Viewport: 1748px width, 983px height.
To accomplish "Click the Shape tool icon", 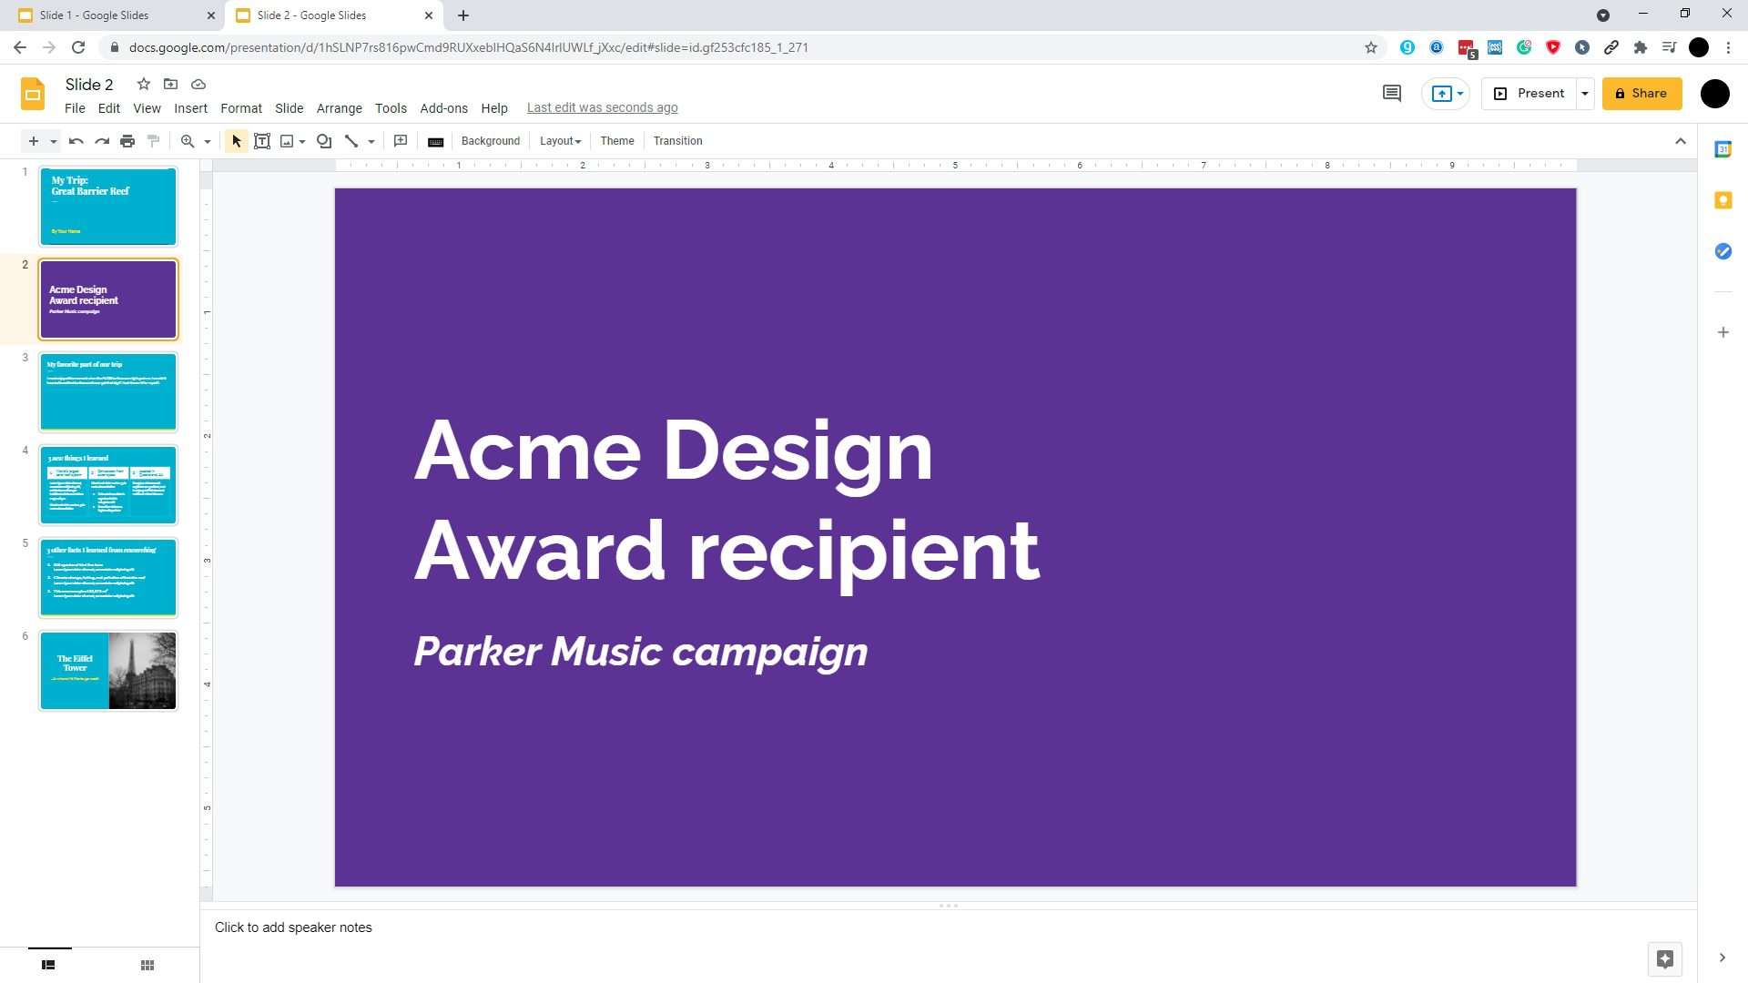I will (x=324, y=140).
